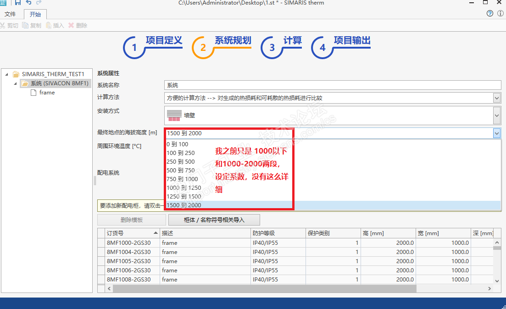Go to step 2 系统规划
This screenshot has height=309, width=506.
click(x=222, y=47)
